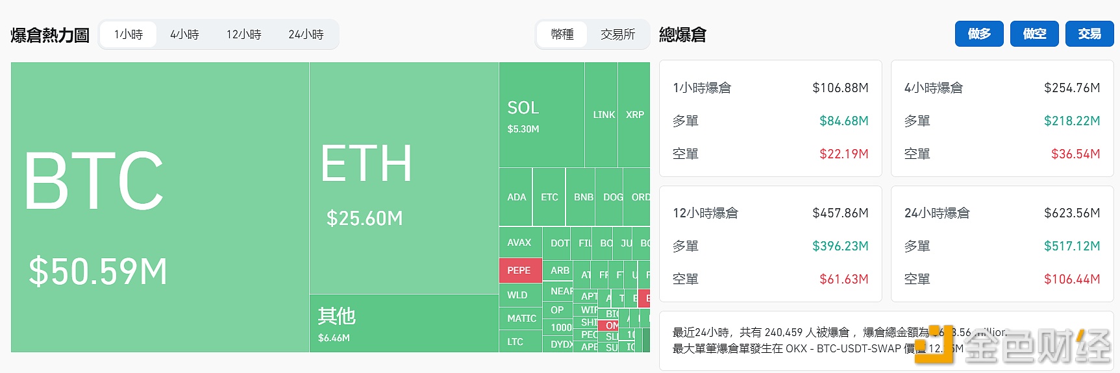Click the ETC heatmap tile

549,197
